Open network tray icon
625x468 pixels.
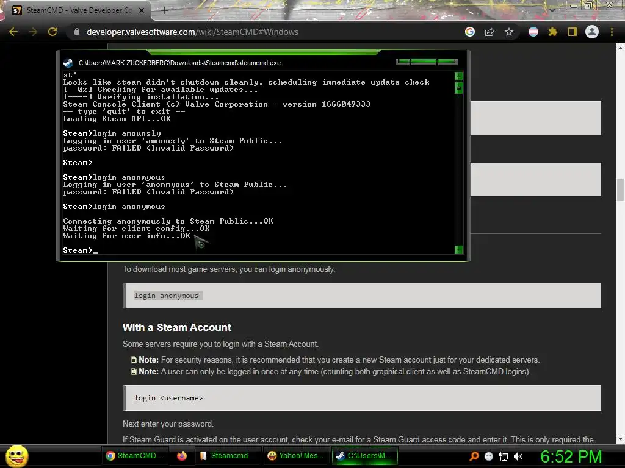click(x=504, y=456)
